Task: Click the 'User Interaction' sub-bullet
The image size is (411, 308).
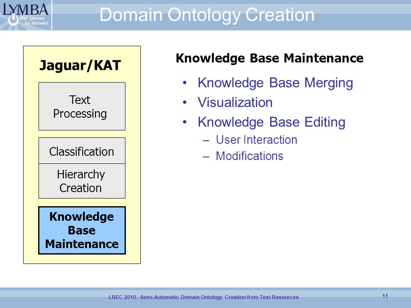Action: coord(256,139)
